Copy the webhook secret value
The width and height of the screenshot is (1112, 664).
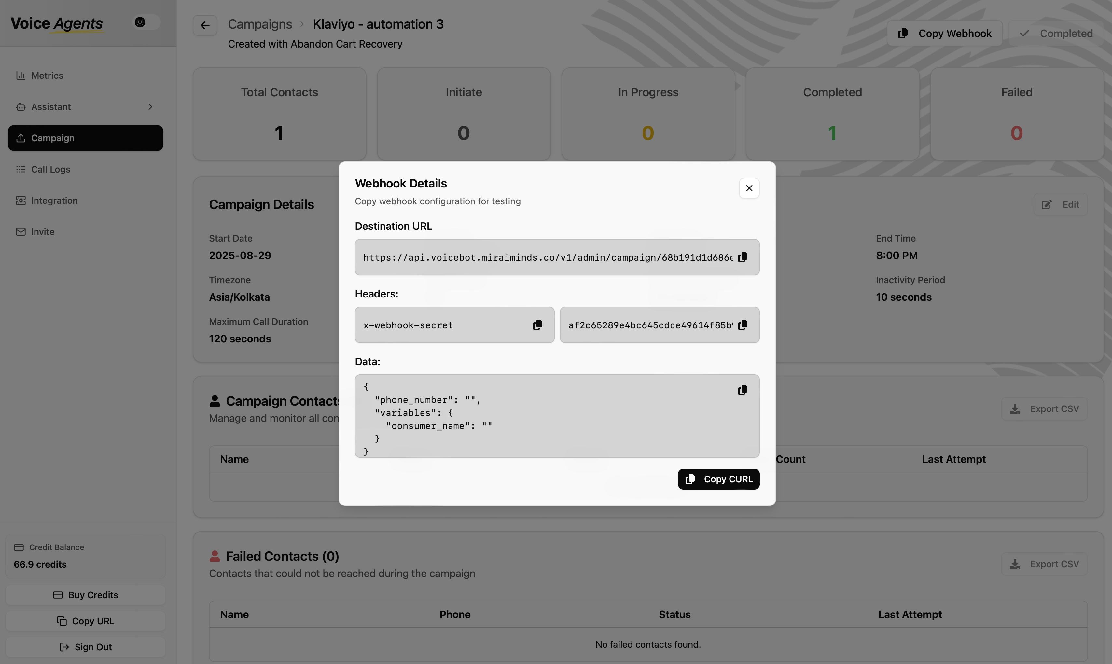tap(743, 325)
